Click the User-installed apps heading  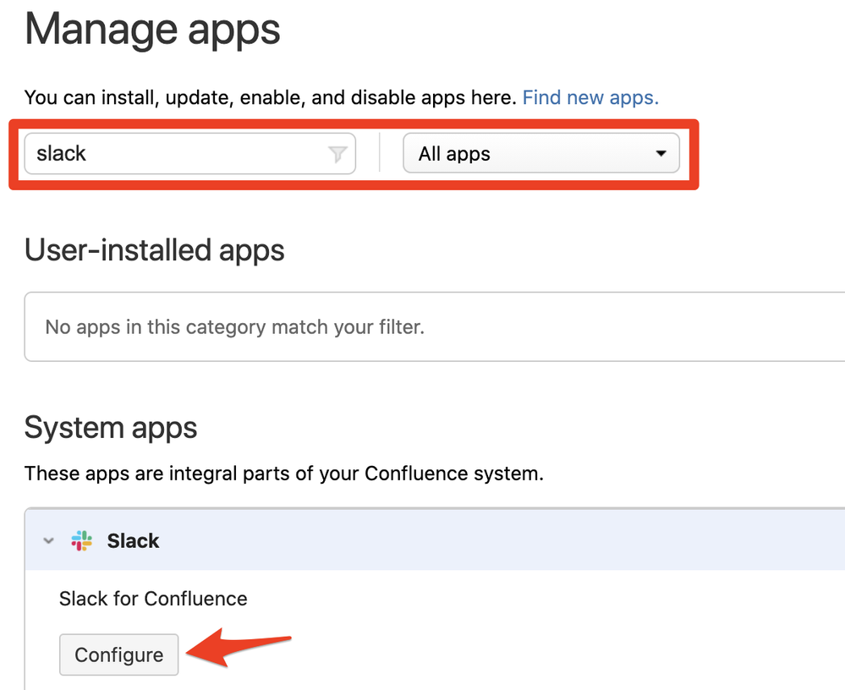(x=154, y=250)
